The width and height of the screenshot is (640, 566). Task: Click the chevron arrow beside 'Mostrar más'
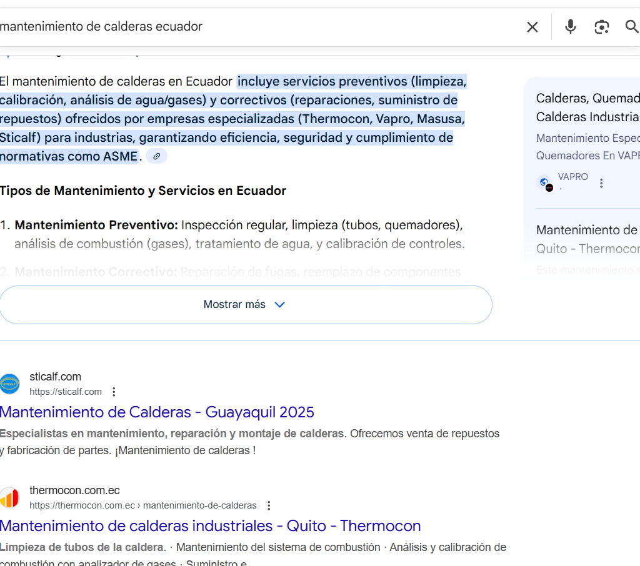pos(280,305)
